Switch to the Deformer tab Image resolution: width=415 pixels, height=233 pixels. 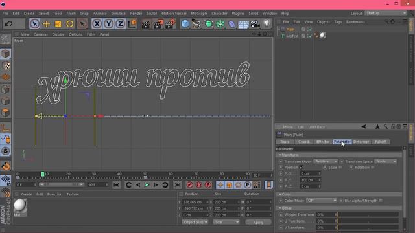click(361, 142)
